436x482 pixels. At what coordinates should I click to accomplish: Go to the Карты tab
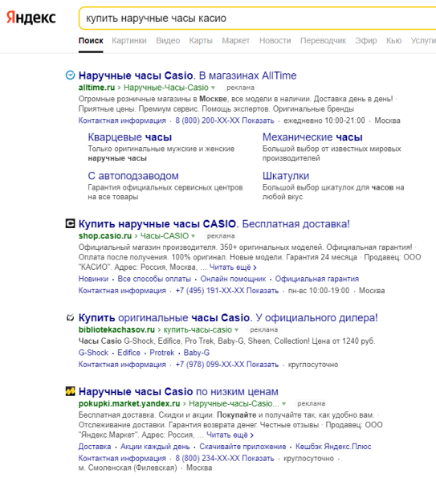tap(201, 41)
